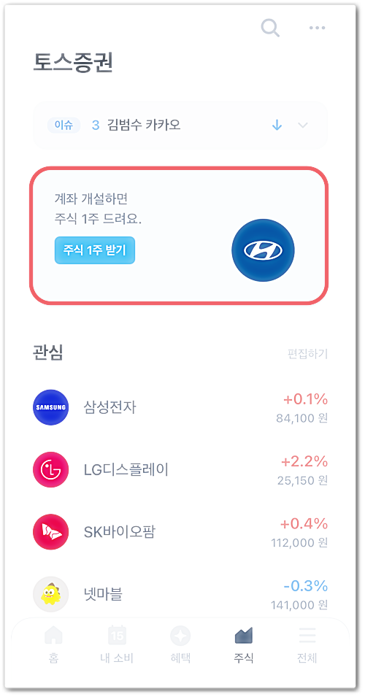Tap the LG logo icon
The width and height of the screenshot is (365, 697).
point(51,469)
